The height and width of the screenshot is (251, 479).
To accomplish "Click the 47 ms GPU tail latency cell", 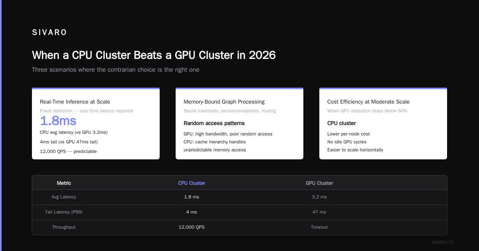I will click(319, 212).
